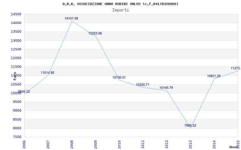The width and height of the screenshot is (241, 150).
Task: Click the data label 10145.79
Action: pos(166,88)
